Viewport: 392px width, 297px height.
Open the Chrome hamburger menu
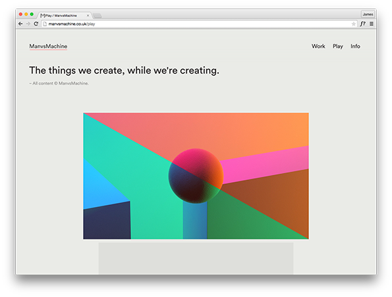(x=372, y=24)
